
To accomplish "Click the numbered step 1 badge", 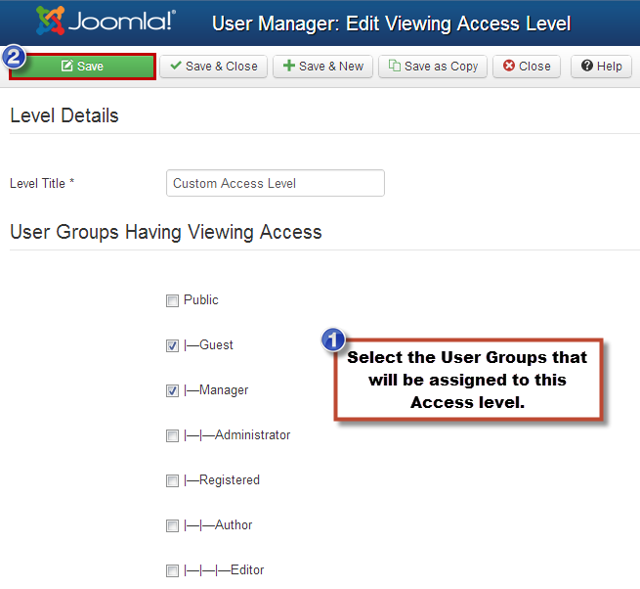I will (333, 340).
